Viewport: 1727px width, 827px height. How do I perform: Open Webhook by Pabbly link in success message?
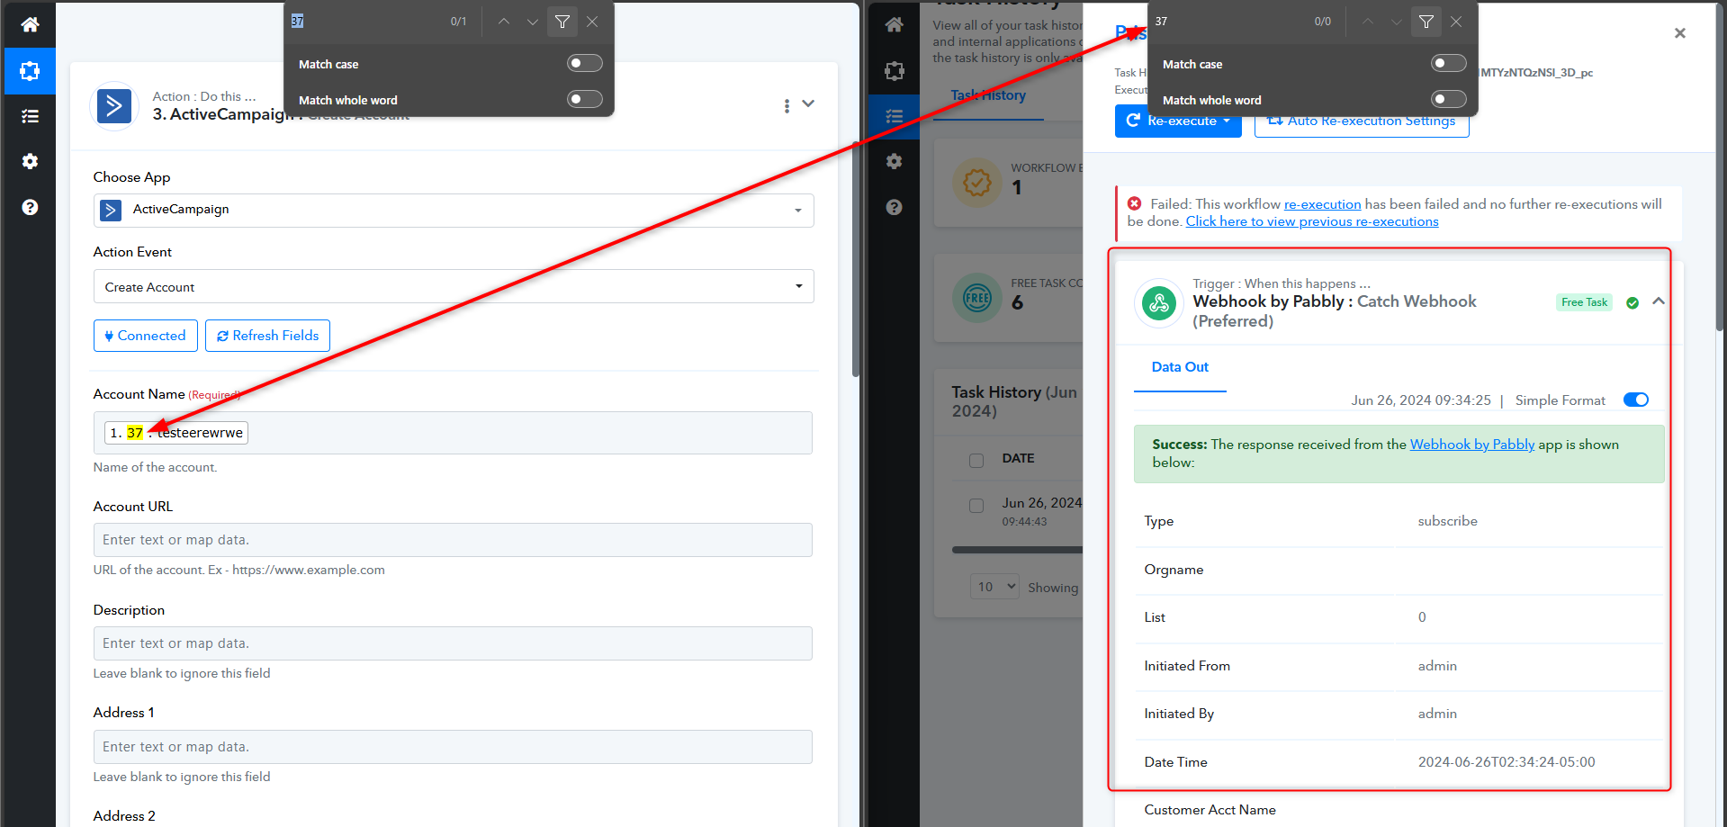pos(1472,445)
